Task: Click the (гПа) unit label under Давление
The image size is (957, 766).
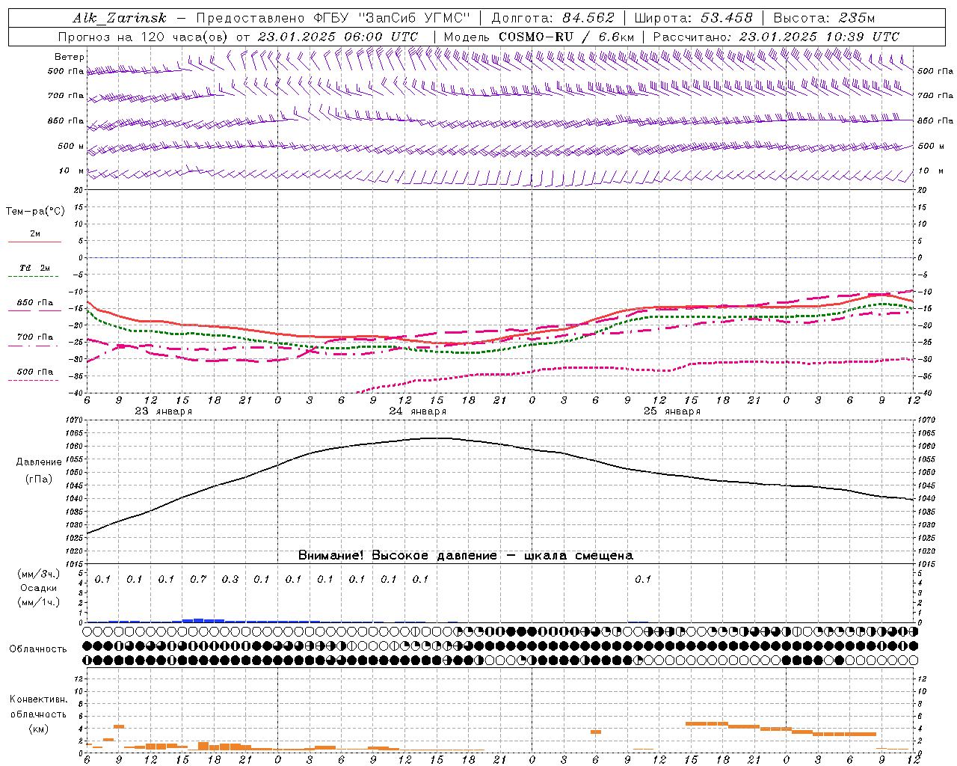Action: (39, 479)
